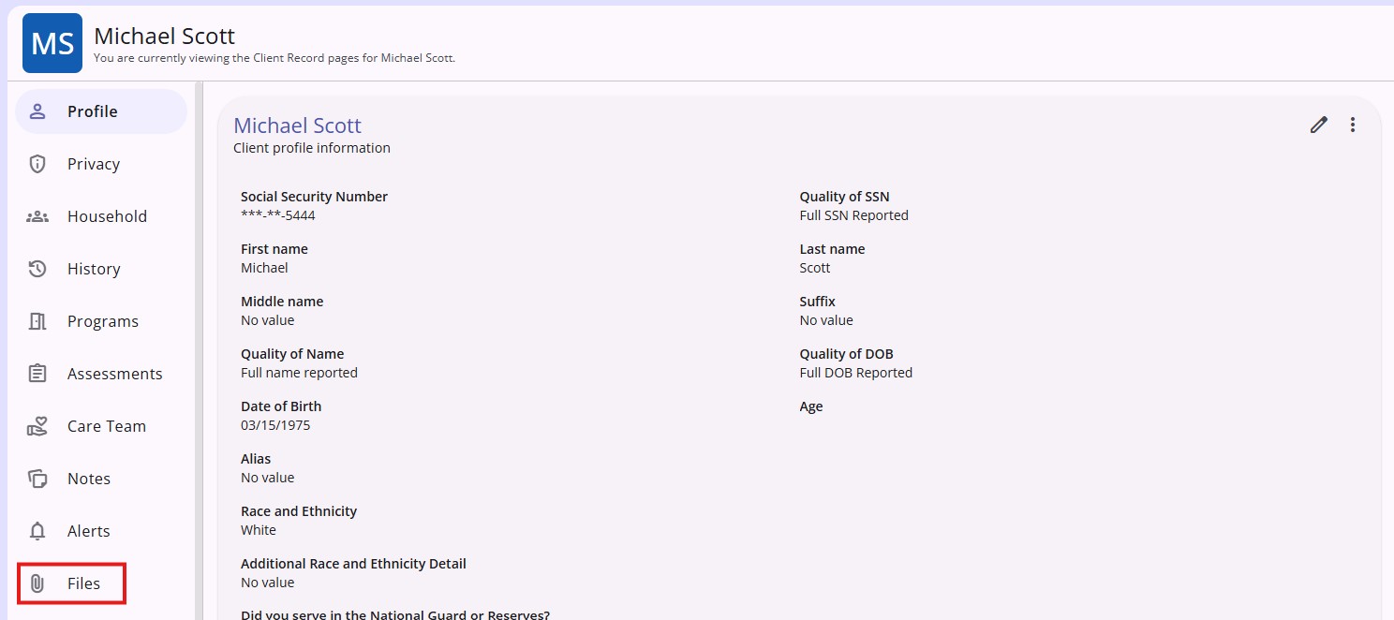Click the History clock icon
Viewport: 1394px width, 620px height.
37,269
